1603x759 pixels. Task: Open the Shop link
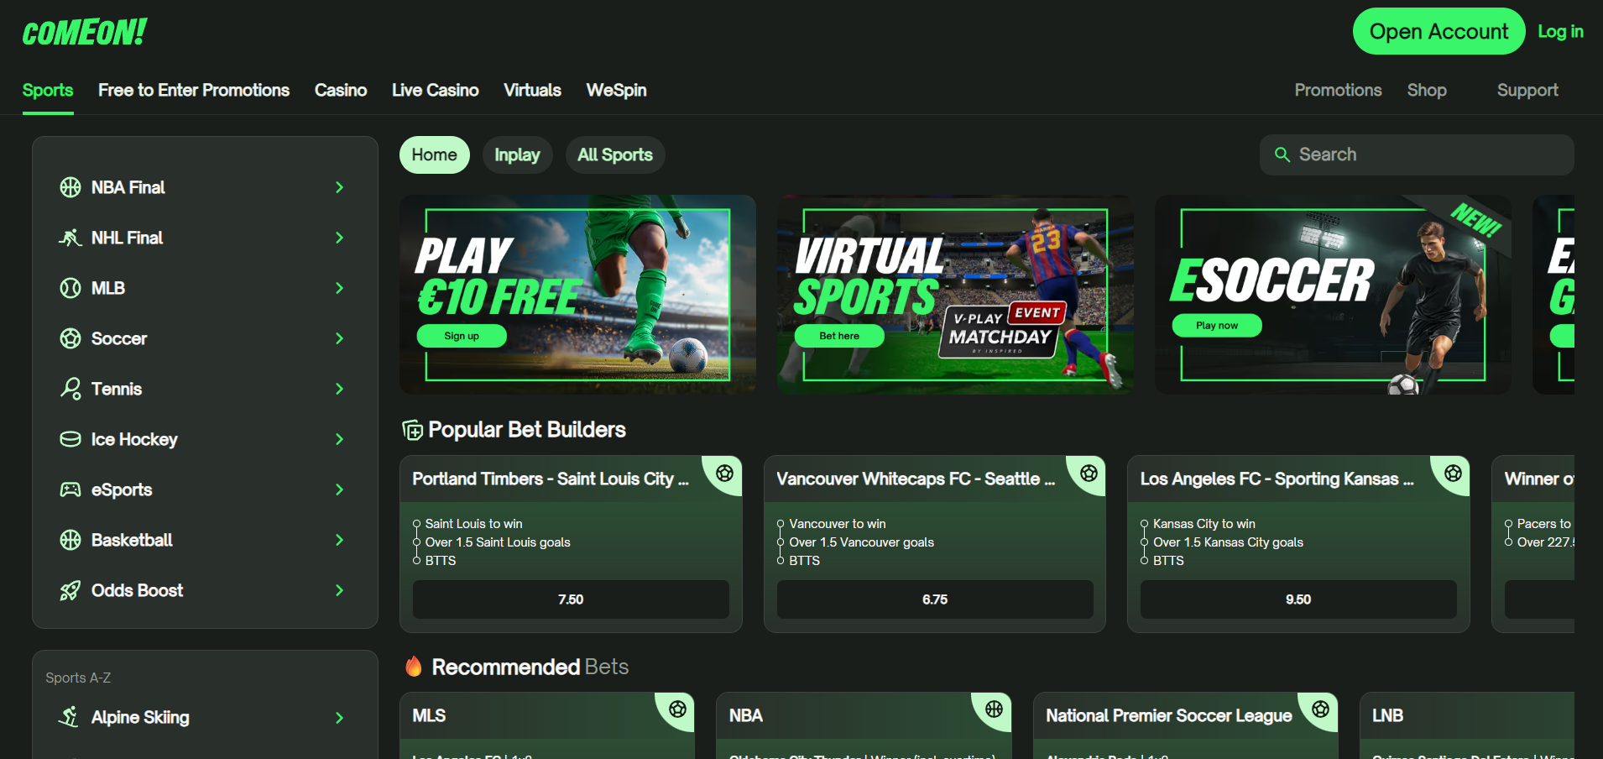1427,90
